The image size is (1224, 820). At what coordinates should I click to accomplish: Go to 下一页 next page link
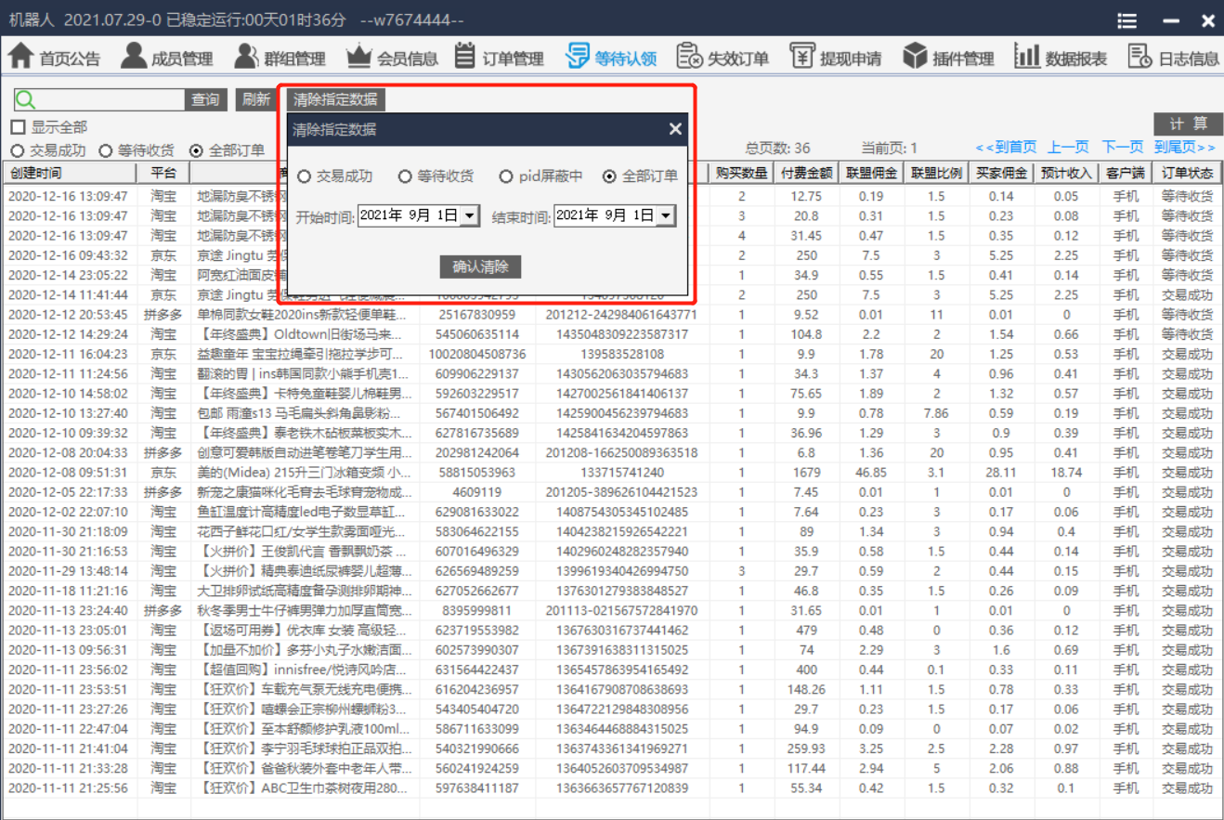[x=1122, y=148]
